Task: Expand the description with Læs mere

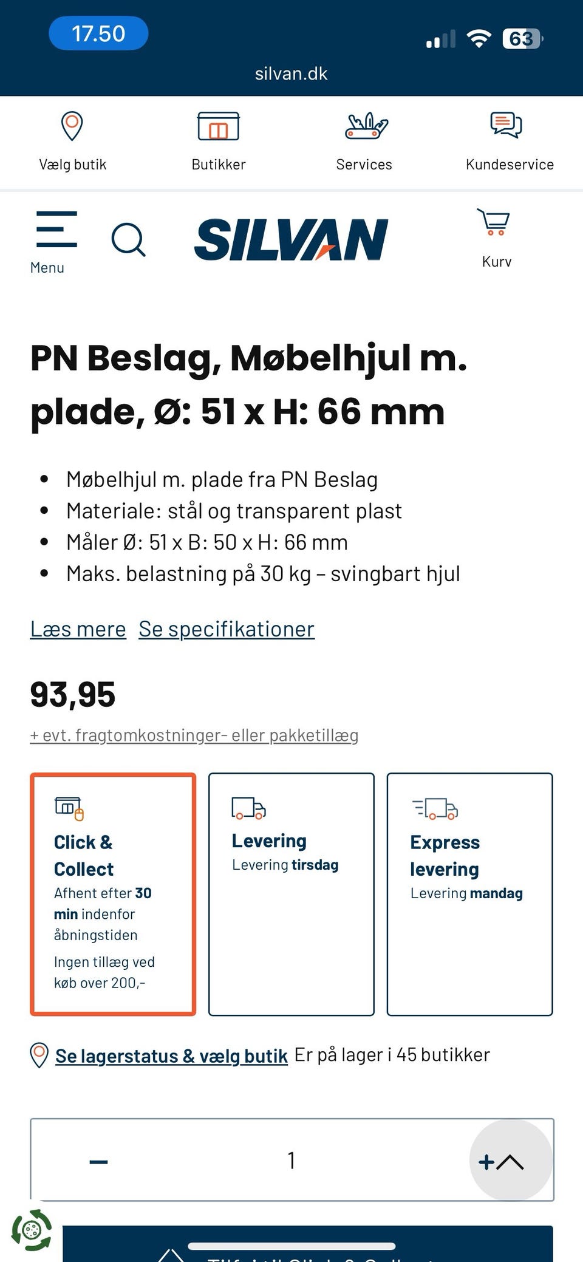Action: 78,629
